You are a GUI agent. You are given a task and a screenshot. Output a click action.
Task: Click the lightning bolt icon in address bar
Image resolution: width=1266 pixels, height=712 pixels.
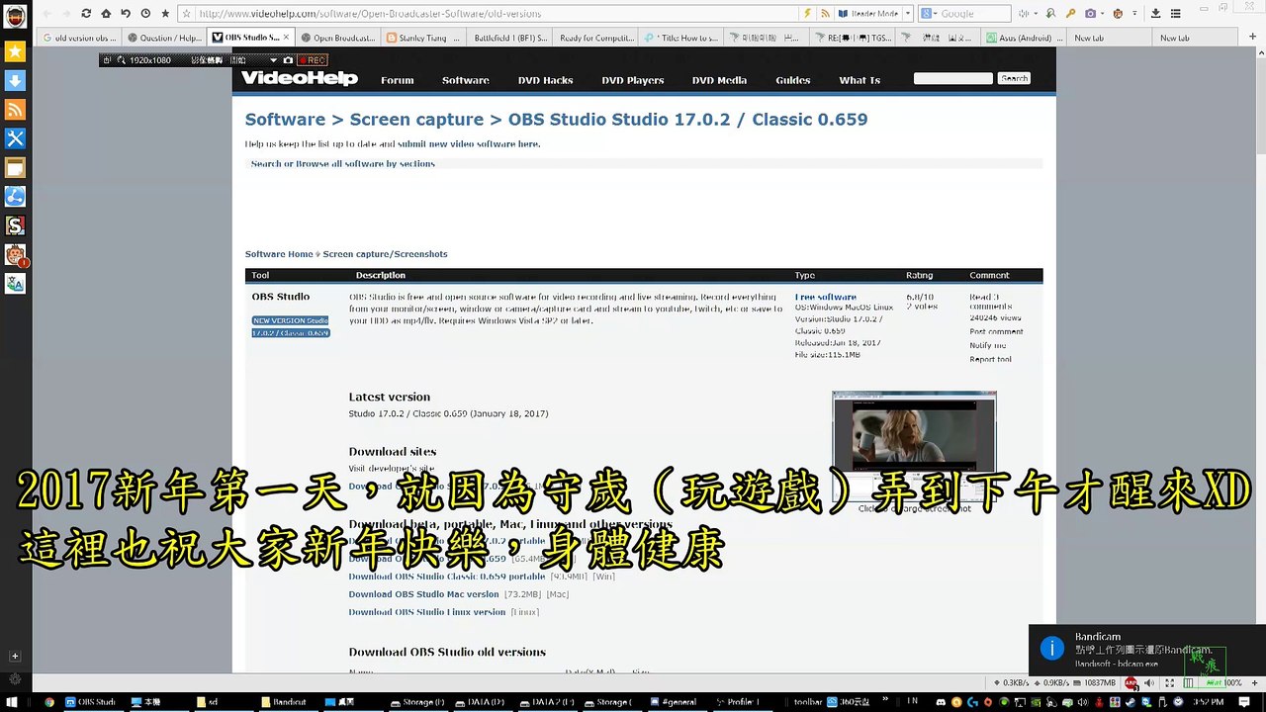tap(807, 14)
